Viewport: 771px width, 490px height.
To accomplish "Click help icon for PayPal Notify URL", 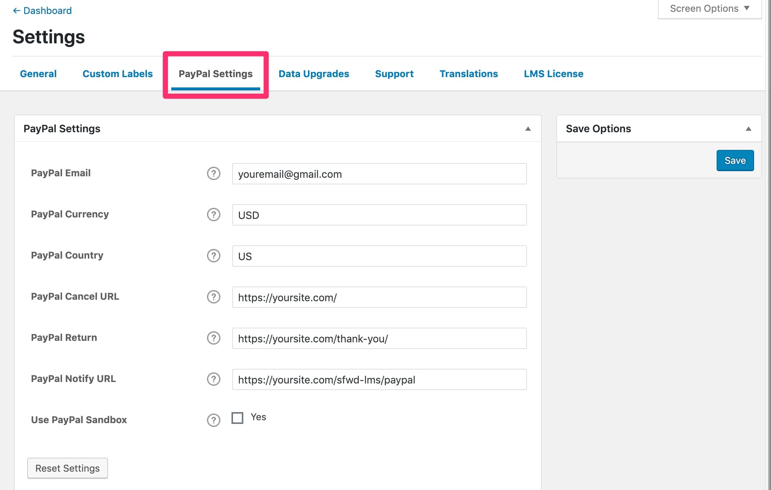I will (x=214, y=379).
